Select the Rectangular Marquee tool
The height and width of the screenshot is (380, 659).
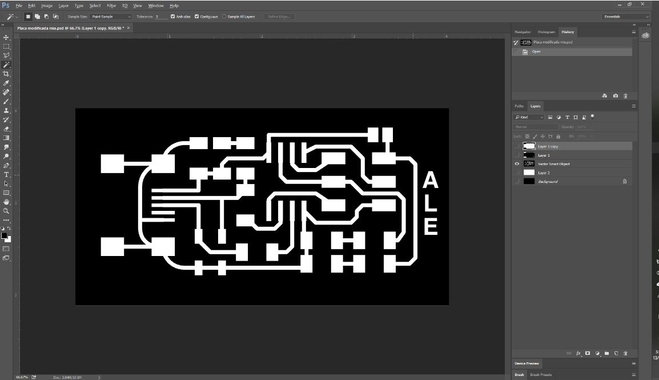[x=6, y=47]
